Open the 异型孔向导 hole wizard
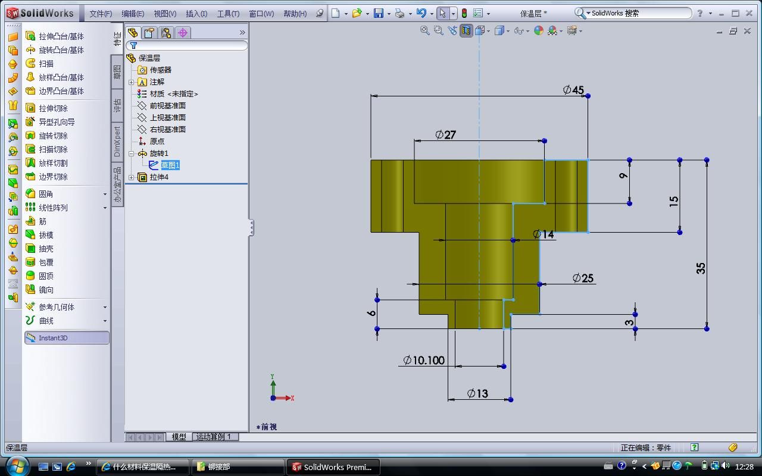The height and width of the screenshot is (476, 762). (x=51, y=122)
